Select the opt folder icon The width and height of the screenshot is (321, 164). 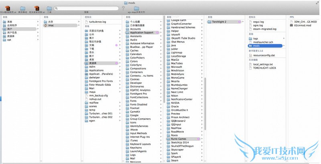pos(4,40)
